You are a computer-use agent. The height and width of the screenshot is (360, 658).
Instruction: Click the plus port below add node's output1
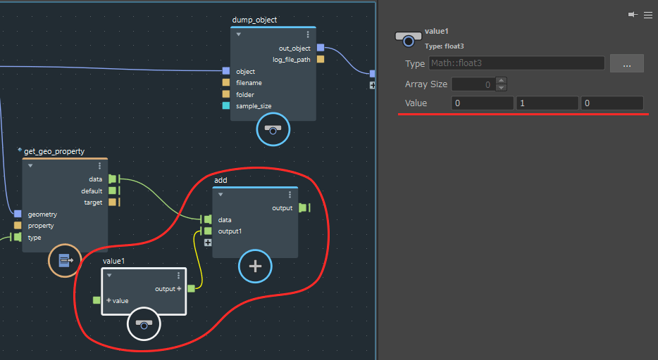pyautogui.click(x=208, y=243)
